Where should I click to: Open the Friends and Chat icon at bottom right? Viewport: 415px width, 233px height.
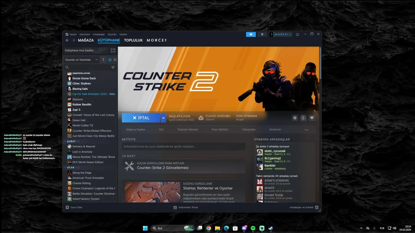pos(317,207)
